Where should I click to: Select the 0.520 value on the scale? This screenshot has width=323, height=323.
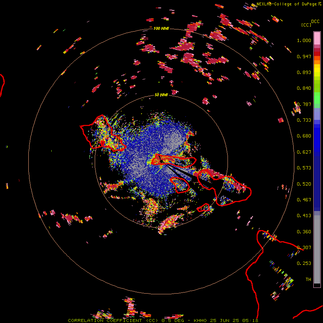(x=304, y=184)
